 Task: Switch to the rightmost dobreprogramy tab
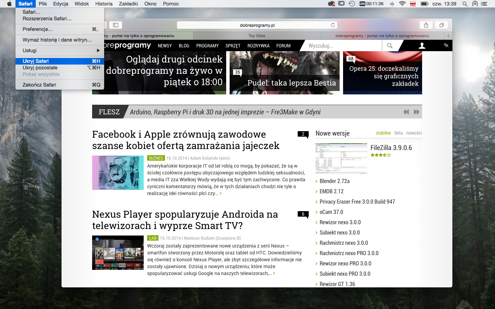(x=382, y=36)
